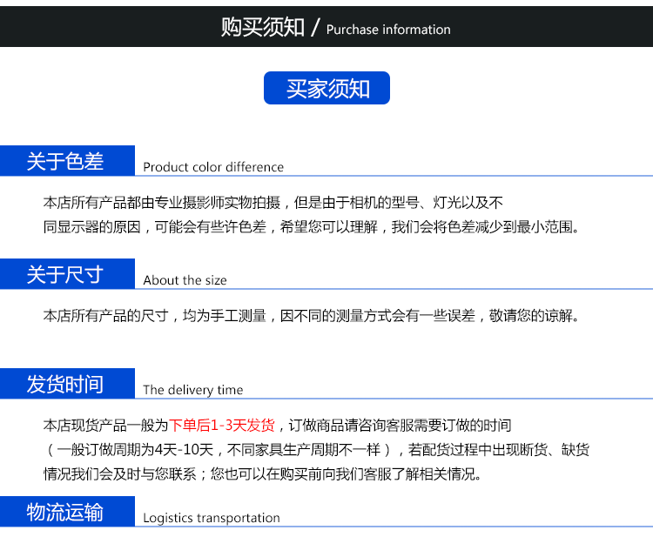
Task: Click the line starting 同显示器的原因
Action: [x=311, y=227]
